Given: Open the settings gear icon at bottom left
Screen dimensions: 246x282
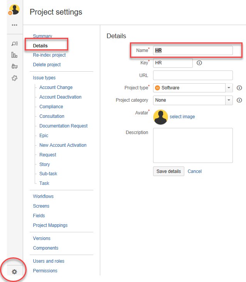Looking at the screenshot, I should tap(14, 272).
